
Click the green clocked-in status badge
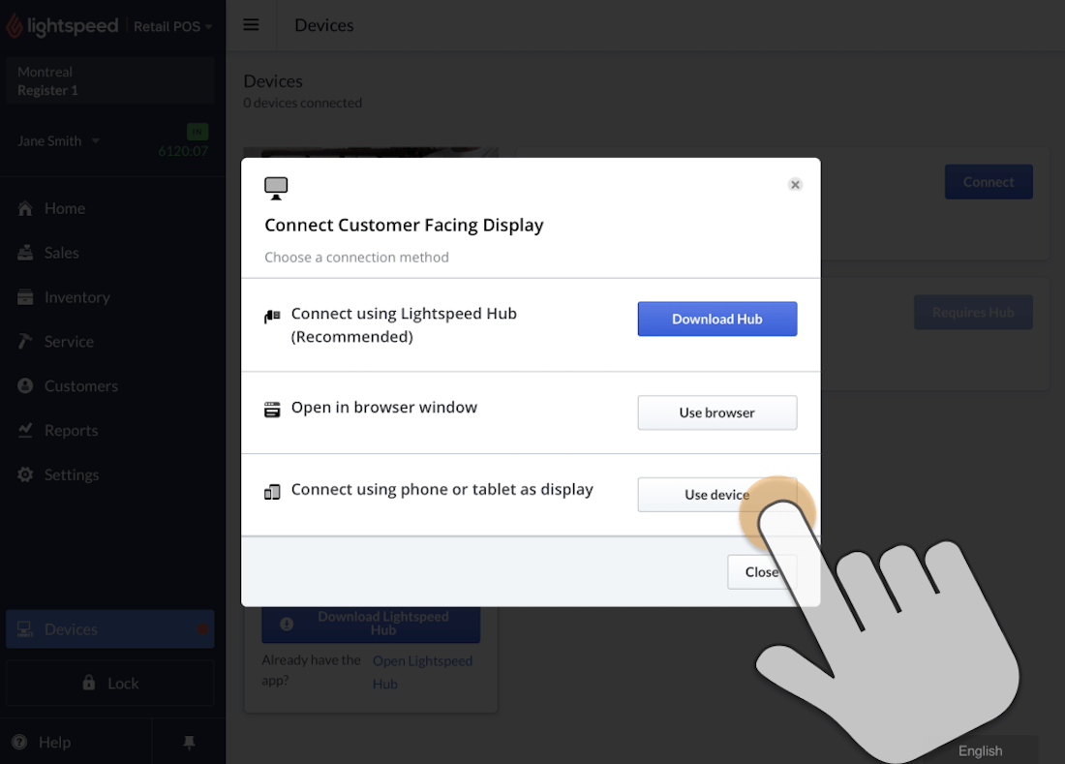click(198, 132)
